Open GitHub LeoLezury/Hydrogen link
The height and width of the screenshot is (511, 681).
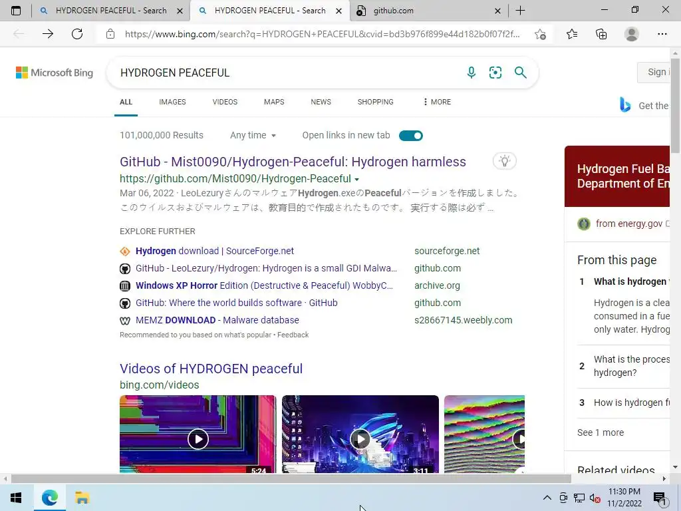[x=266, y=269]
